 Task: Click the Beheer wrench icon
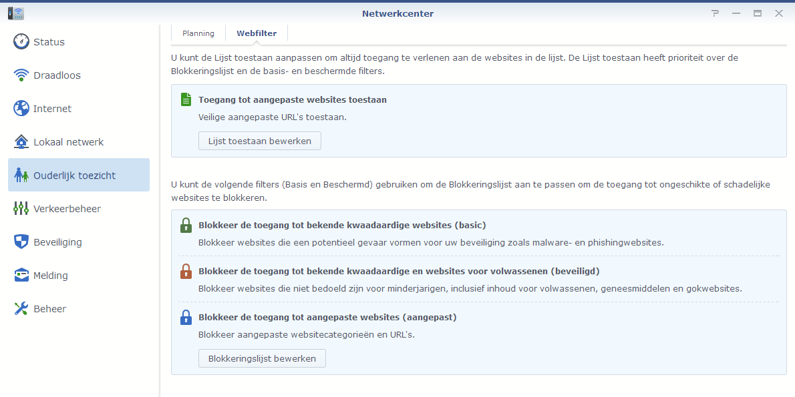point(21,308)
